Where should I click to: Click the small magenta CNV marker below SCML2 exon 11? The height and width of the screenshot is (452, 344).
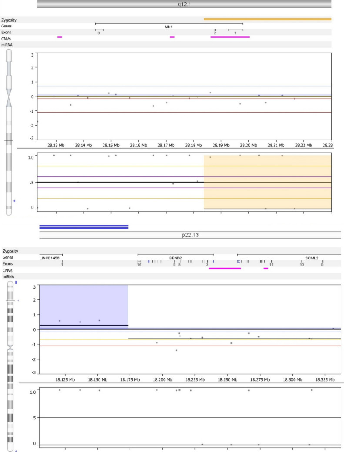pyautogui.click(x=266, y=269)
